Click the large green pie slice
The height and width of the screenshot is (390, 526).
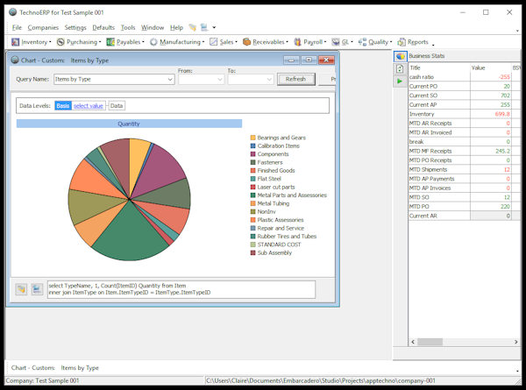pyautogui.click(x=131, y=237)
